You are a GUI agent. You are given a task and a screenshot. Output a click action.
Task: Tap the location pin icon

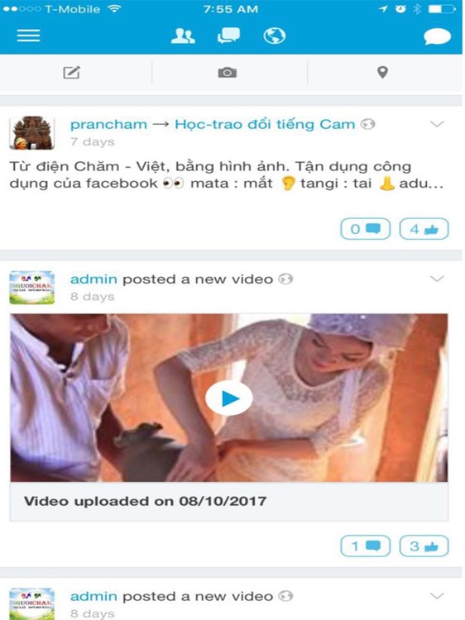click(382, 73)
